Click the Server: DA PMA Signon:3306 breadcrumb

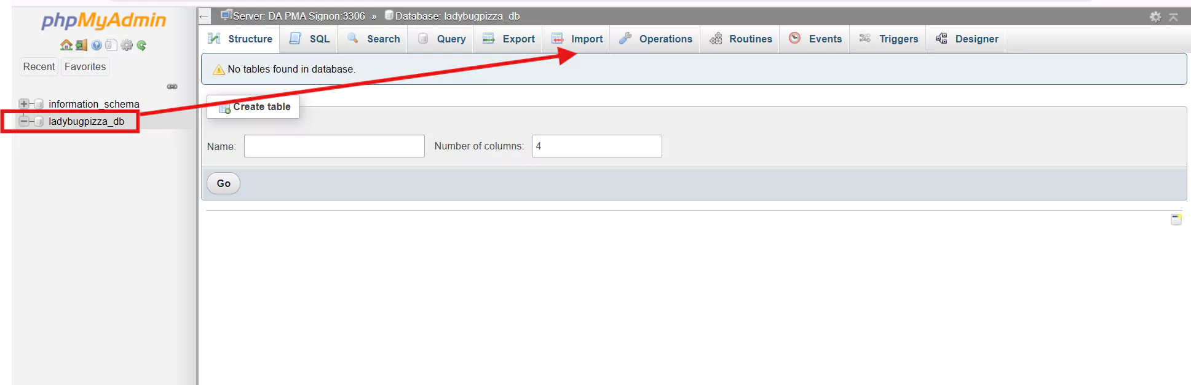tap(298, 16)
